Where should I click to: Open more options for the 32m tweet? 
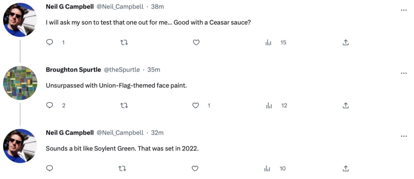[404, 136]
